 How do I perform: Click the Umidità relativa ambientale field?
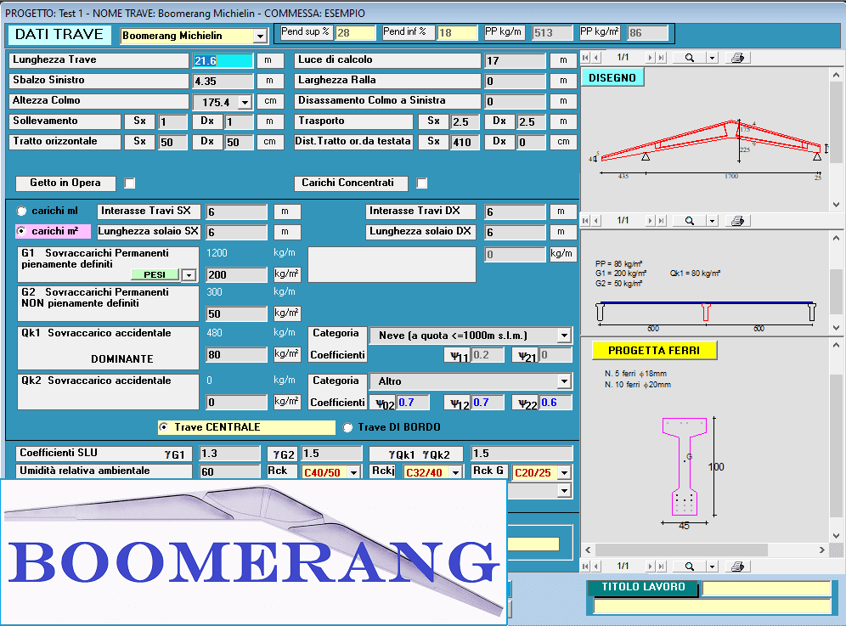click(229, 471)
